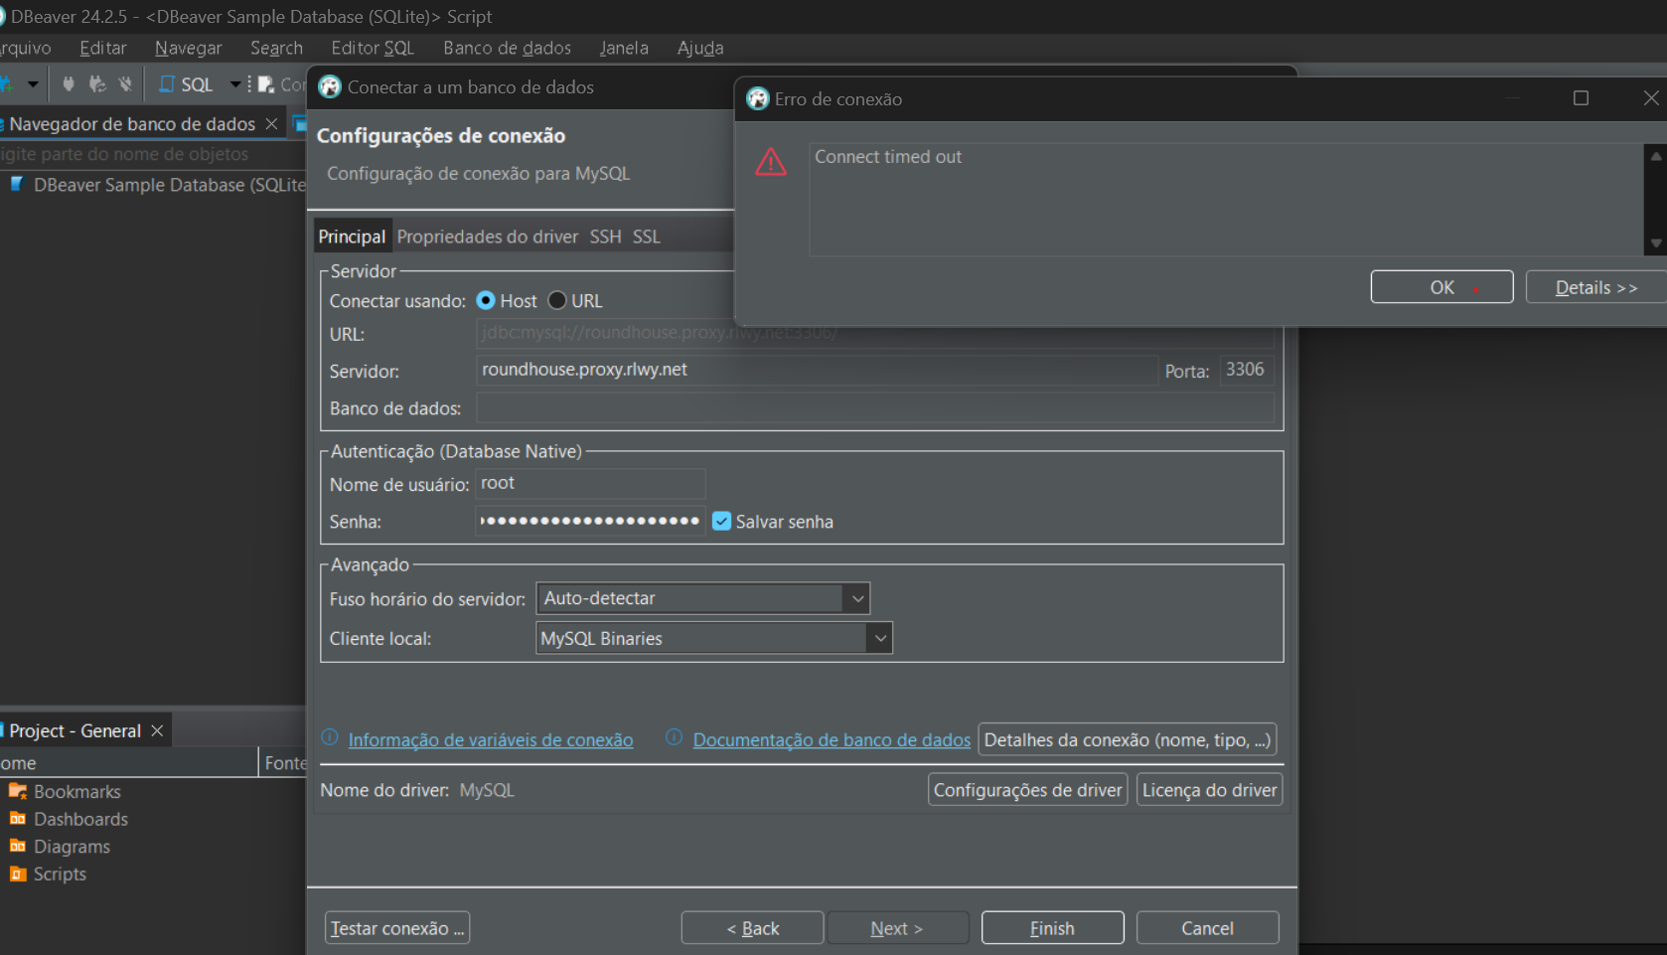This screenshot has width=1667, height=955.
Task: Click the Connect plug icon in main toolbar
Action: pyautogui.click(x=68, y=84)
